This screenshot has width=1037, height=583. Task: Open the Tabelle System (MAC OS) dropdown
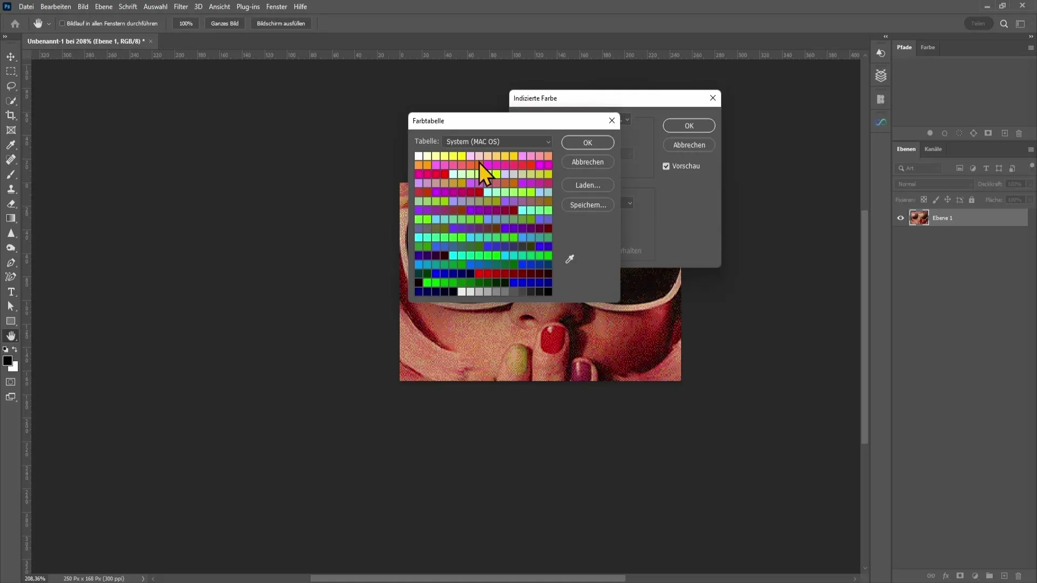(497, 141)
